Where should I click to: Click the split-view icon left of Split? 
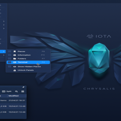(x=4, y=91)
